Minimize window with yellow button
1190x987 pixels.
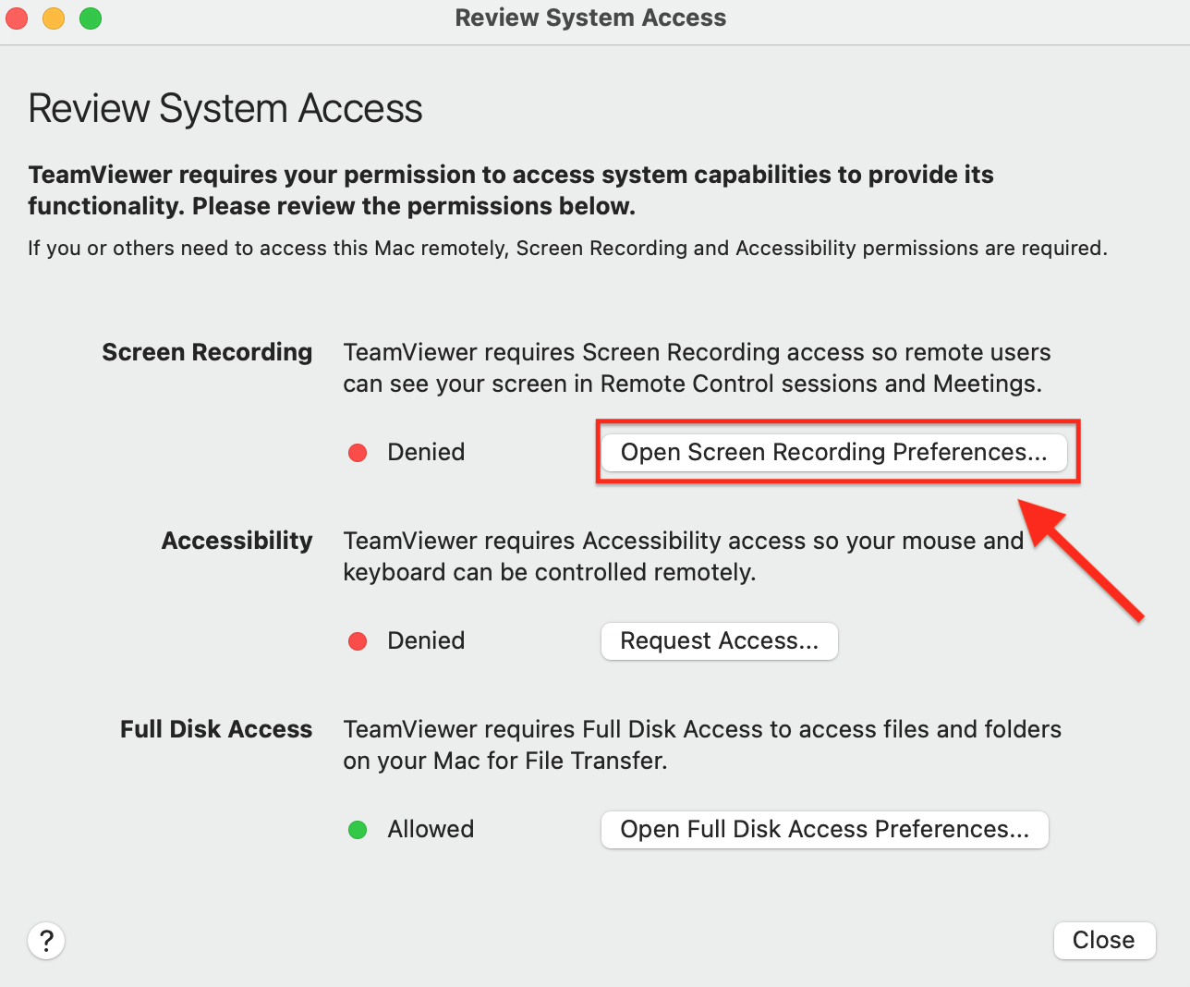pyautogui.click(x=54, y=18)
